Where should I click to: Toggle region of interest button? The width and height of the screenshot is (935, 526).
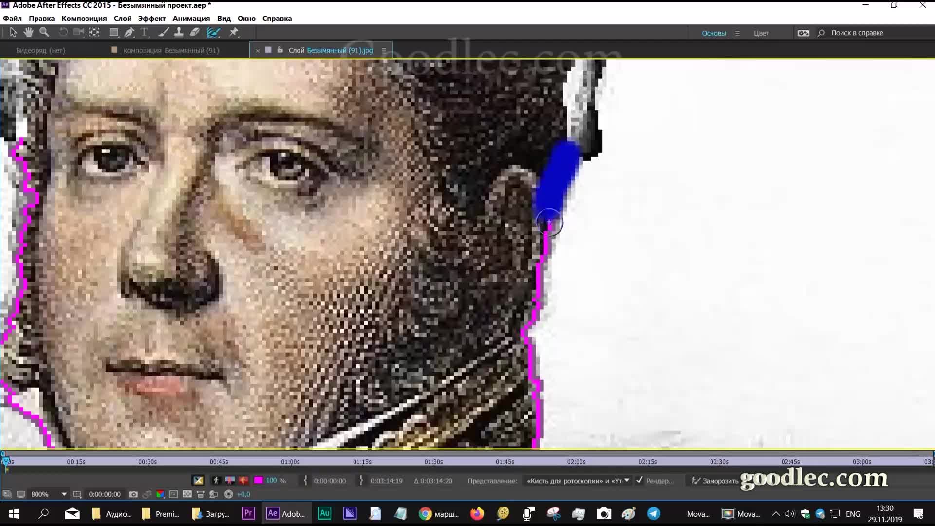coord(174,494)
